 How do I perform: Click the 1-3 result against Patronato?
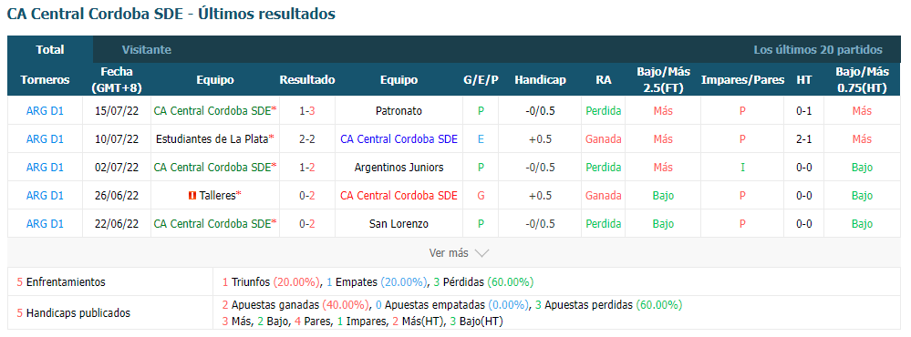pos(307,111)
